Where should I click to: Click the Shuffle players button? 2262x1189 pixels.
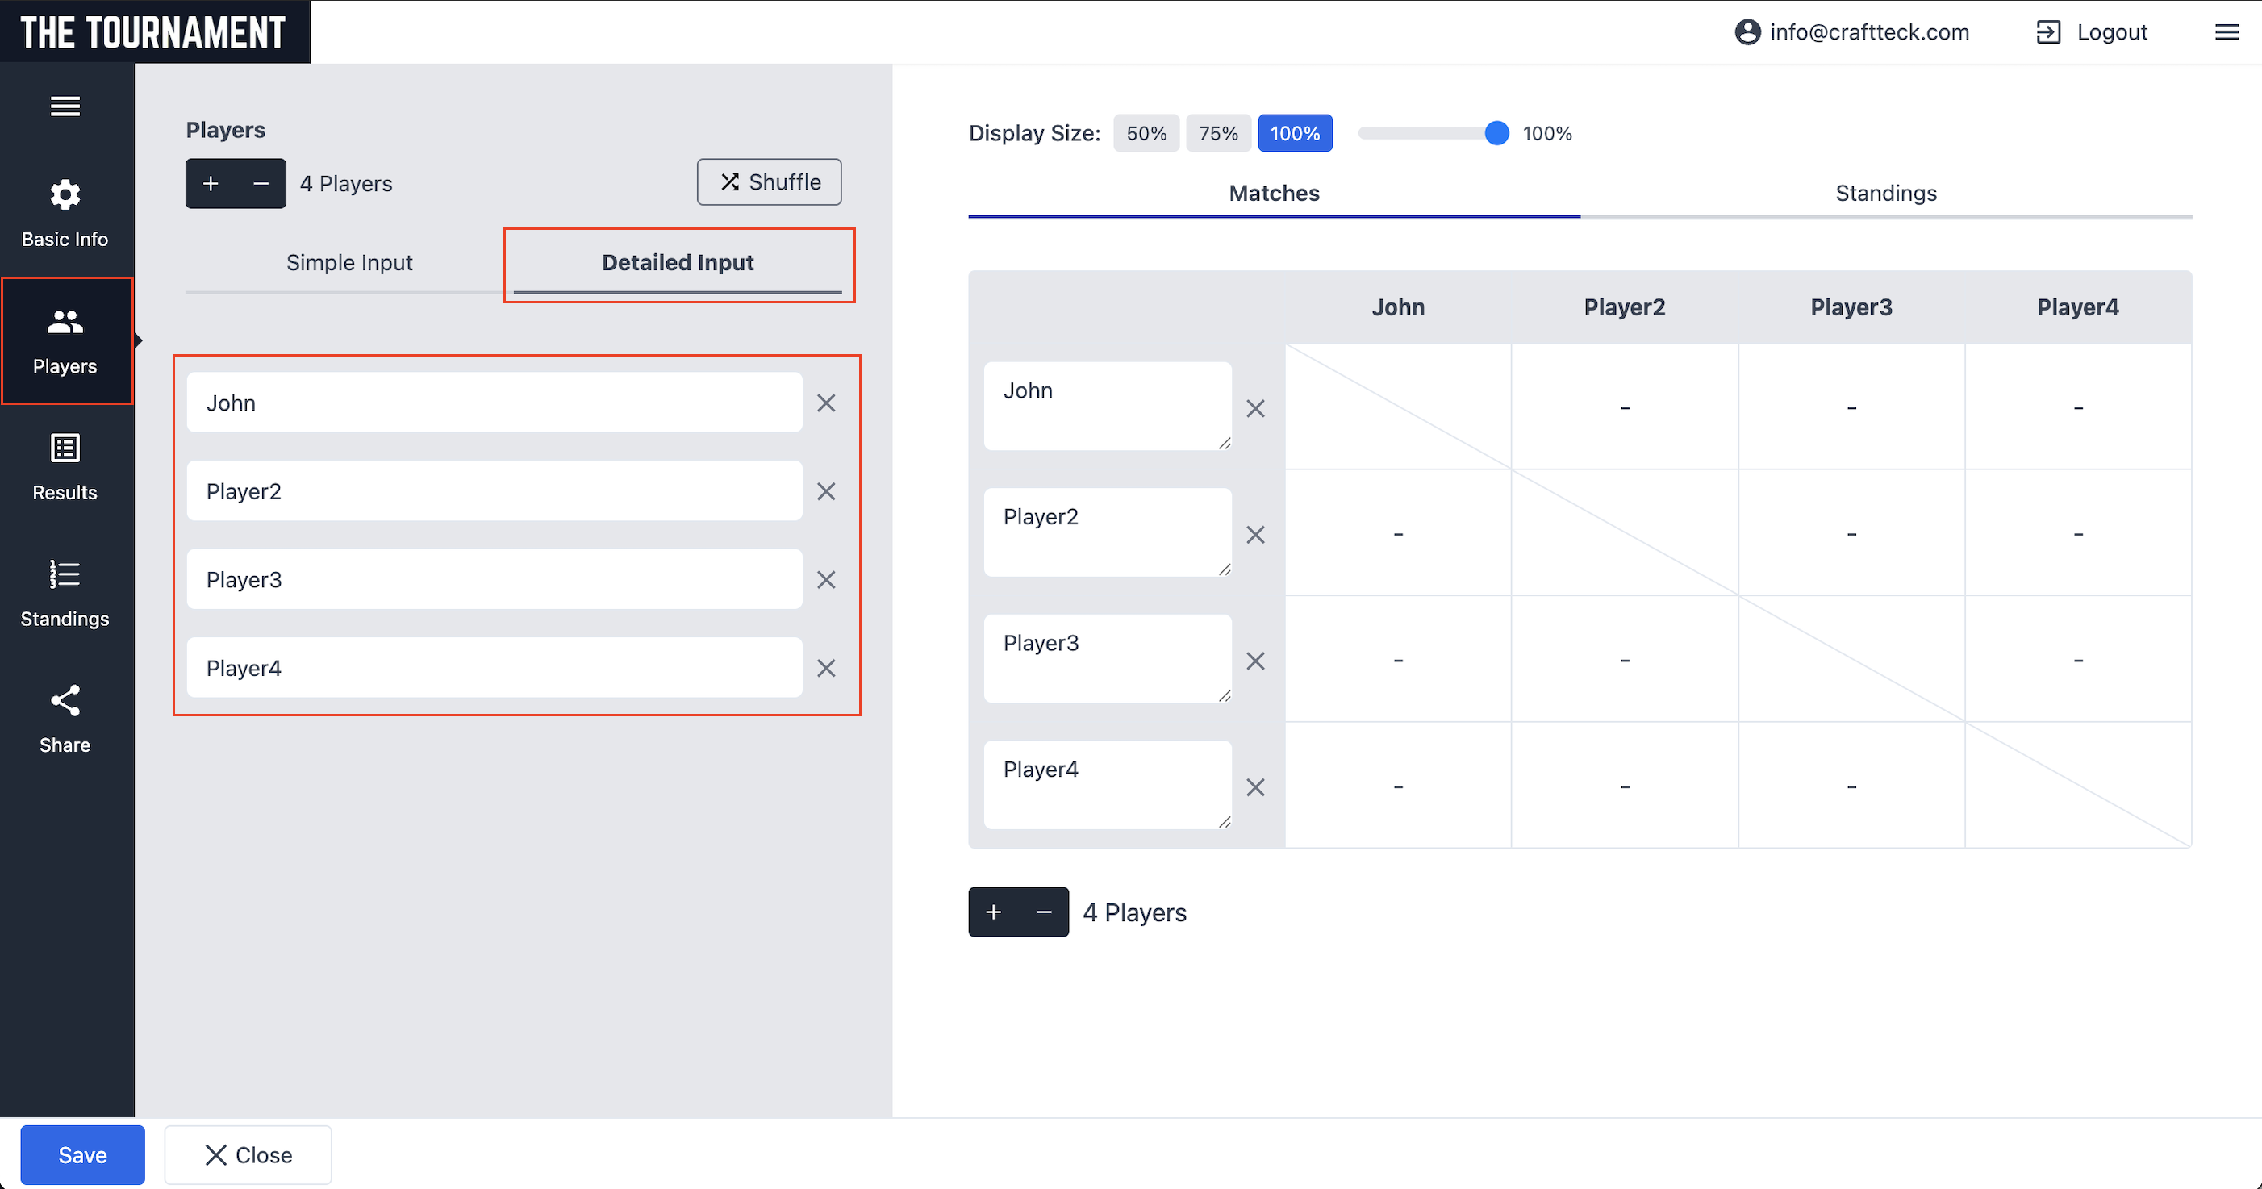tap(768, 181)
